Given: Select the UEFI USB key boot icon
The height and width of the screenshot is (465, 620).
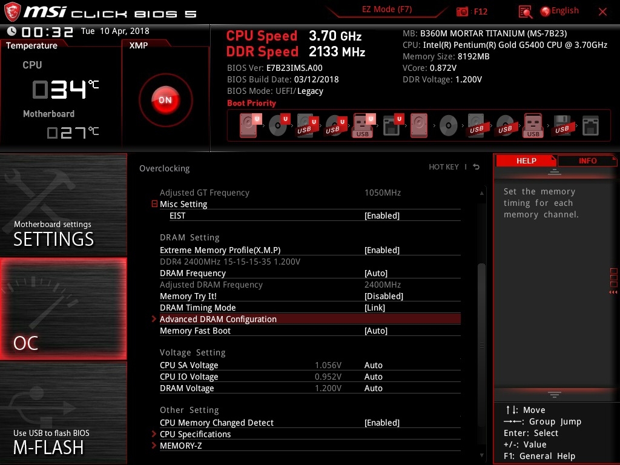Looking at the screenshot, I should click(x=364, y=125).
